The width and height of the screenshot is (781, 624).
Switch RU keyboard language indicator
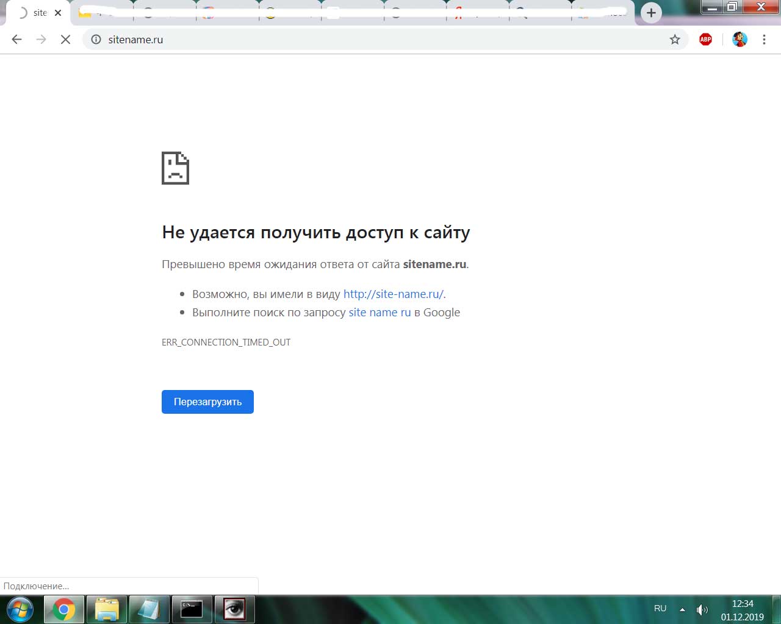660,609
